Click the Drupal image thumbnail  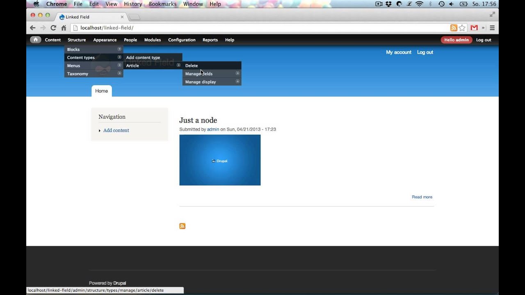point(220,160)
